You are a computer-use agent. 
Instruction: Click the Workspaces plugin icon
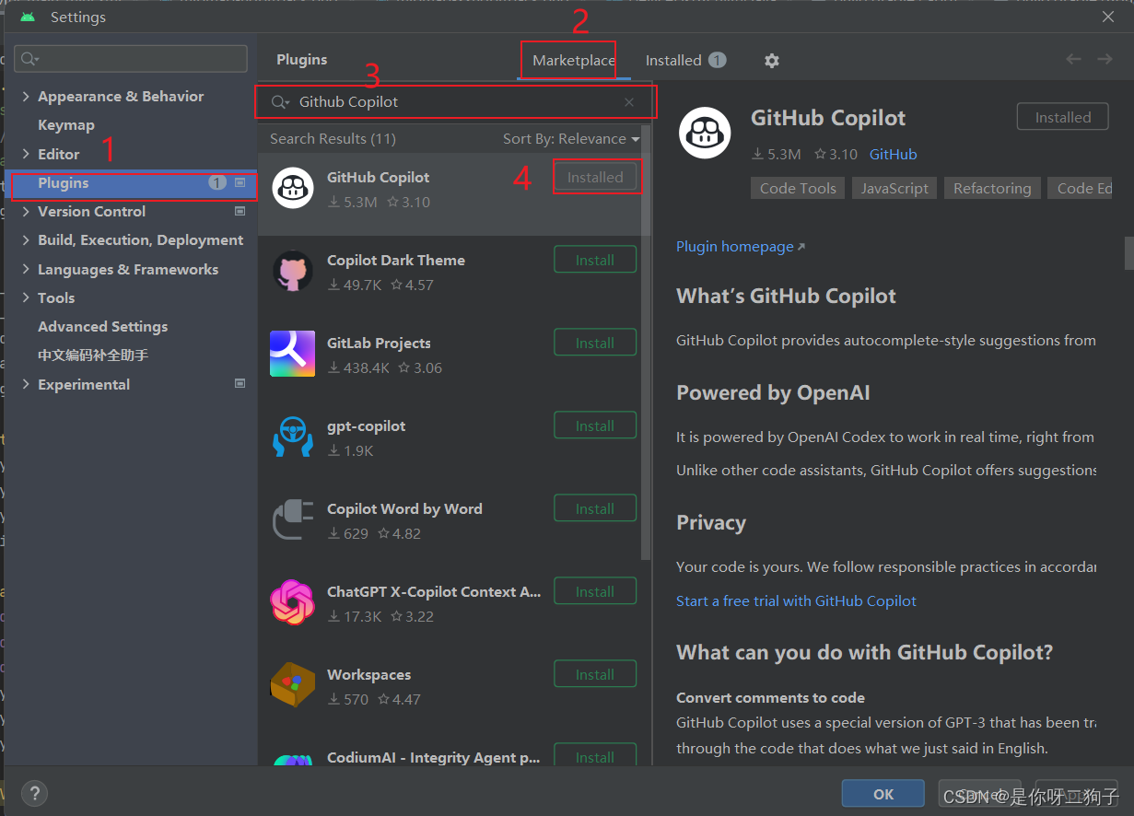(293, 685)
